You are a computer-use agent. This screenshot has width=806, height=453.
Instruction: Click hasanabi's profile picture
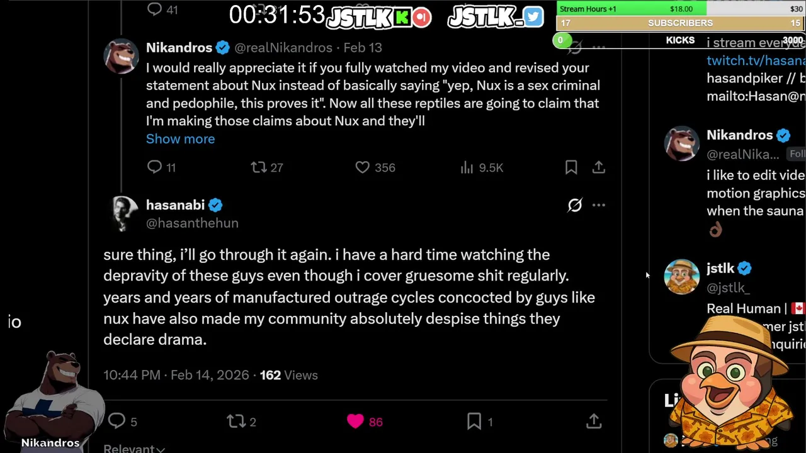click(x=123, y=213)
